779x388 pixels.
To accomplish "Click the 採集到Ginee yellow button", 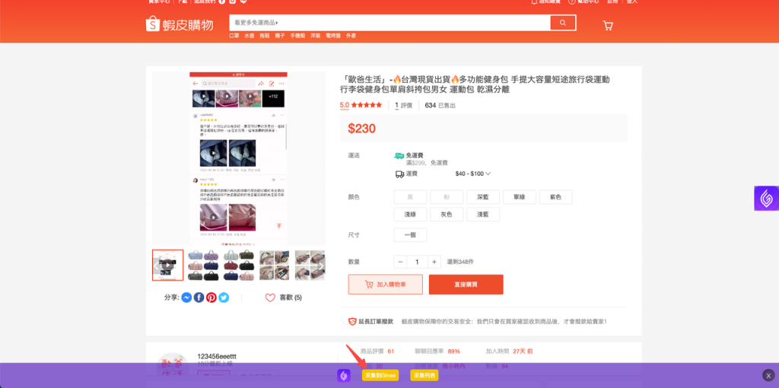I will (380, 376).
